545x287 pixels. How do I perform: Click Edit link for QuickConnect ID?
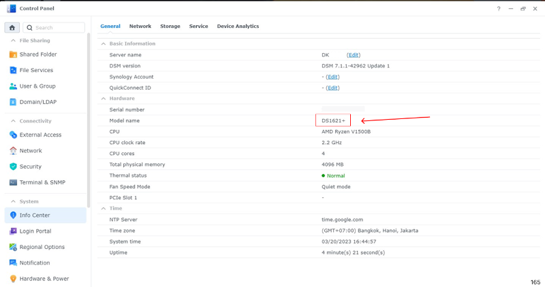click(332, 88)
